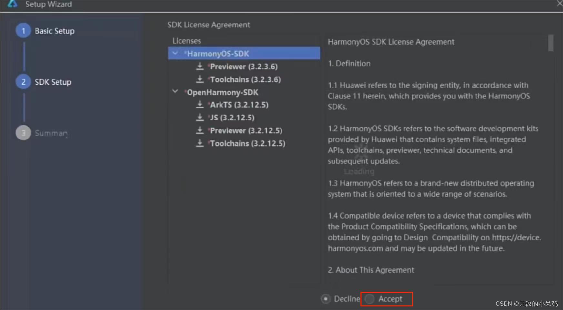Click download icon beside Previewer (3.2.3.6)
This screenshot has width=563, height=310.
200,66
